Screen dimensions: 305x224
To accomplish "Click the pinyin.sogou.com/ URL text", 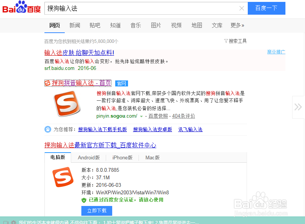I will tap(117, 116).
